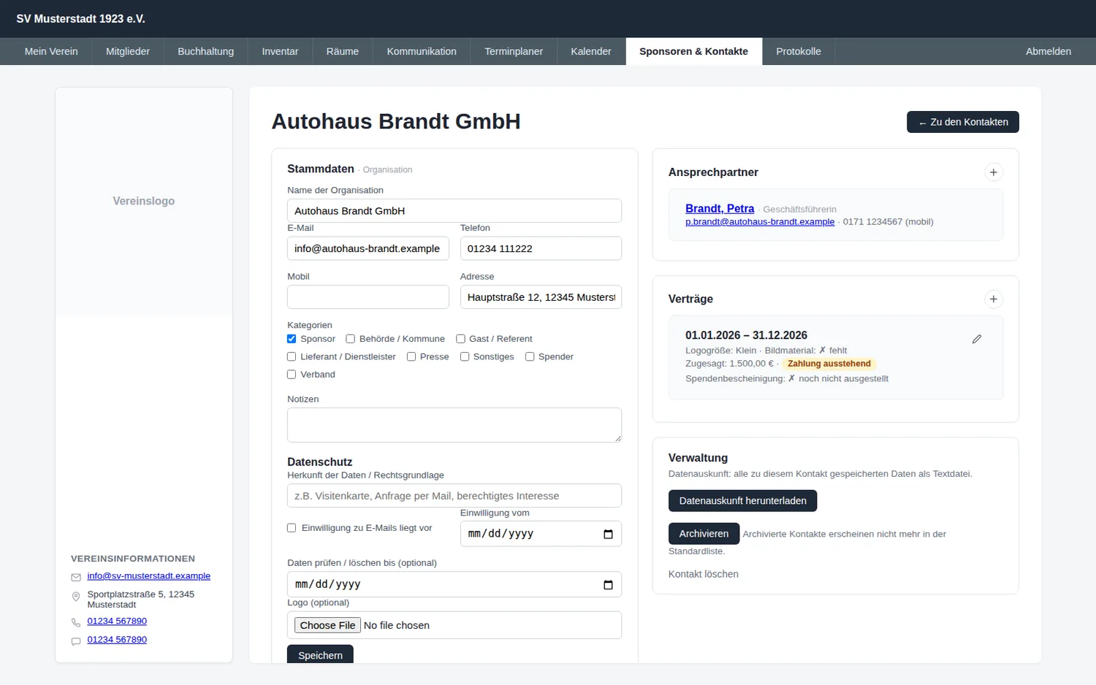Switch to the Kommunikation tab
This screenshot has height=685, width=1096.
coord(422,51)
